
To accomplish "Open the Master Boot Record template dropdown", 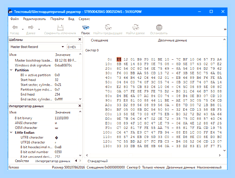I will pos(63,47).
